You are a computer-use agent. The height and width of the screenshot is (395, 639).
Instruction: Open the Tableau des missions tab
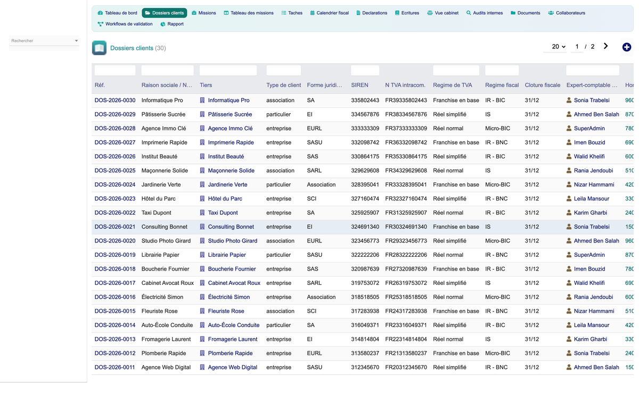pos(249,13)
